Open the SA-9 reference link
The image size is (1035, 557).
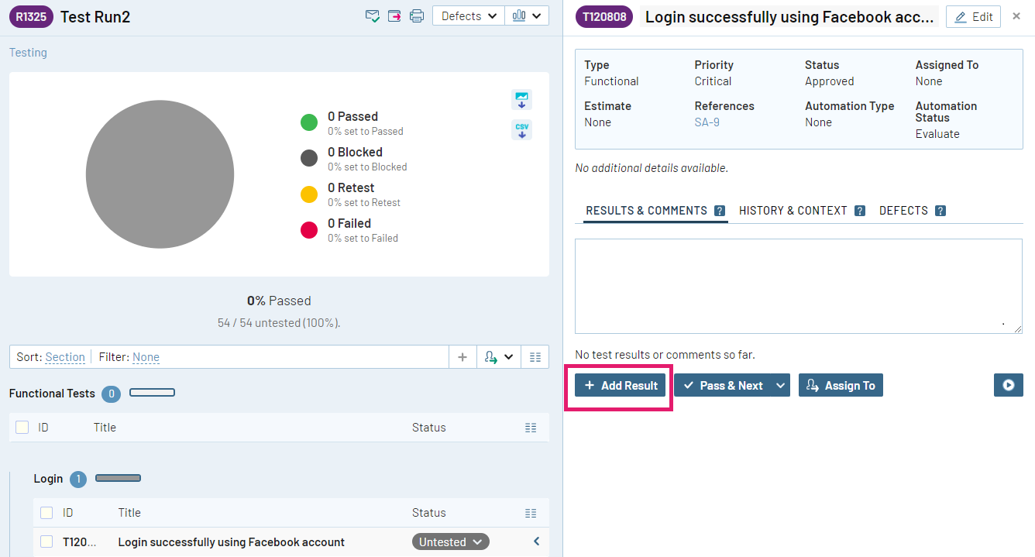[x=707, y=122]
